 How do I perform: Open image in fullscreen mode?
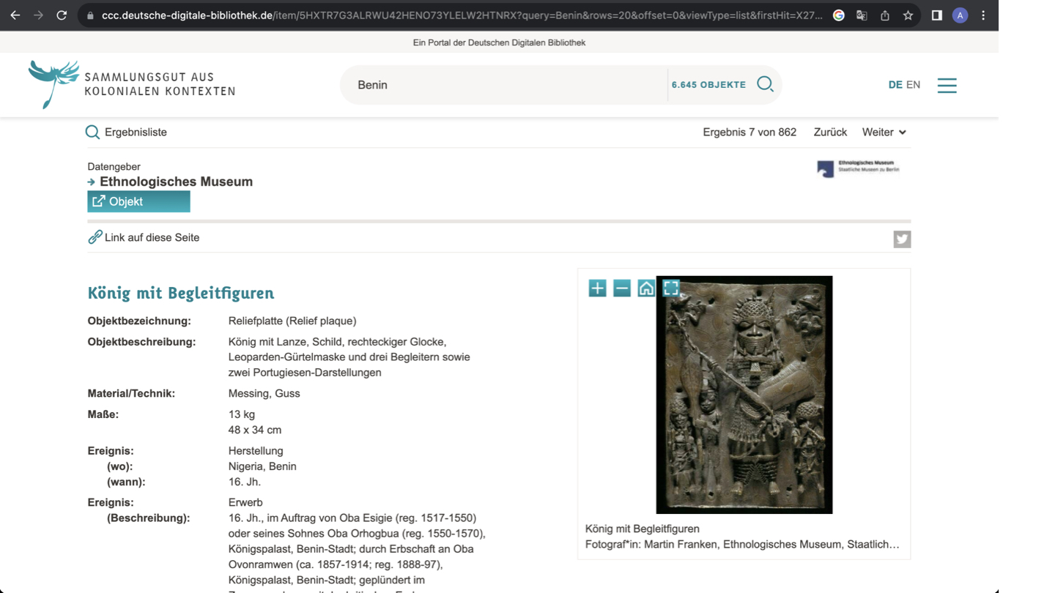point(670,288)
